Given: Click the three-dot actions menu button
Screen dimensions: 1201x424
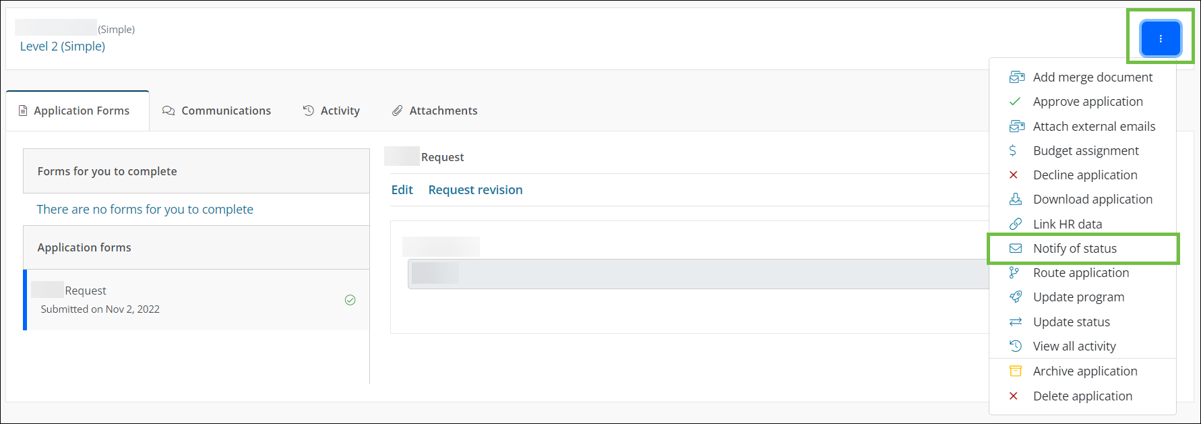Looking at the screenshot, I should [x=1160, y=38].
